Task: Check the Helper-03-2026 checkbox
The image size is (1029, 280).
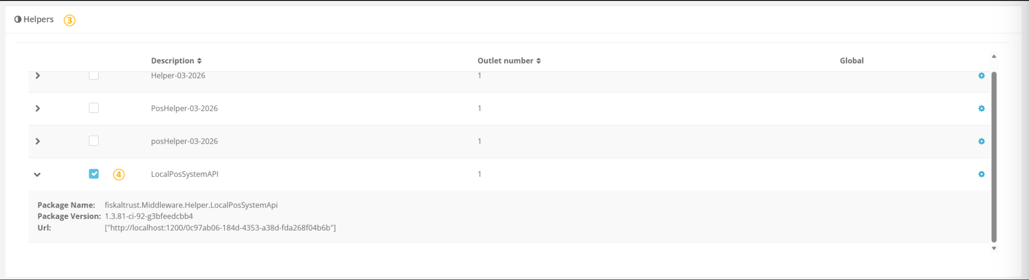Action: 94,75
